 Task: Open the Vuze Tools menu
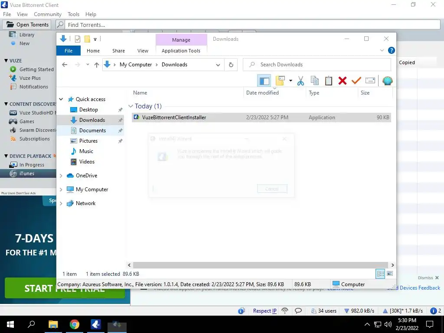[x=73, y=14]
